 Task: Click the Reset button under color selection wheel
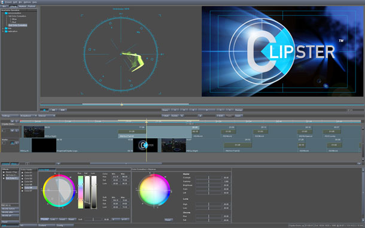coord(72,219)
